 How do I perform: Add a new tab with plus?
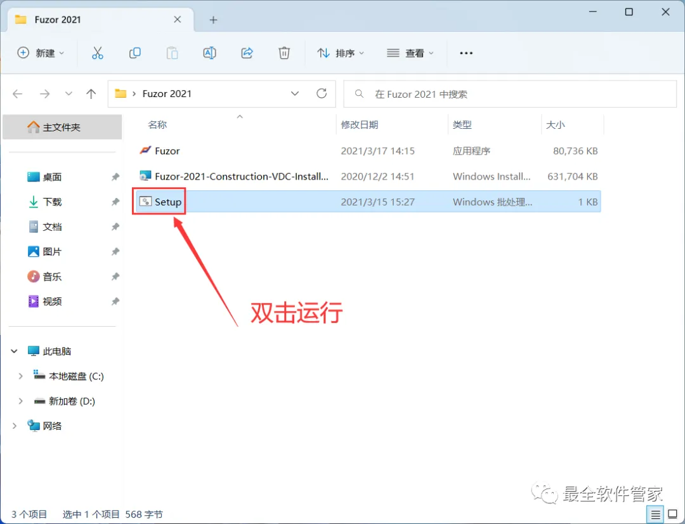213,20
